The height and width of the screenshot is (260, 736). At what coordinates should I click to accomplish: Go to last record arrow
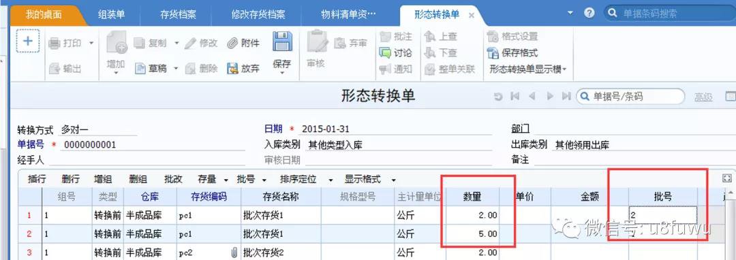pyautogui.click(x=566, y=97)
